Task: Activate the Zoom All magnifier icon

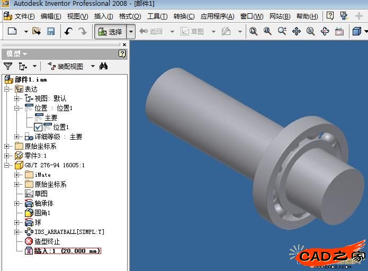Action: pos(254,31)
